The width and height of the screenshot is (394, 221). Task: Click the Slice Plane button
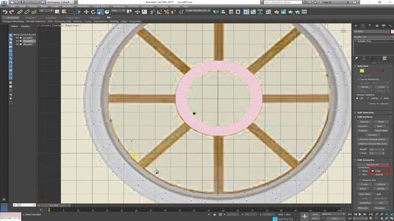tap(364, 194)
